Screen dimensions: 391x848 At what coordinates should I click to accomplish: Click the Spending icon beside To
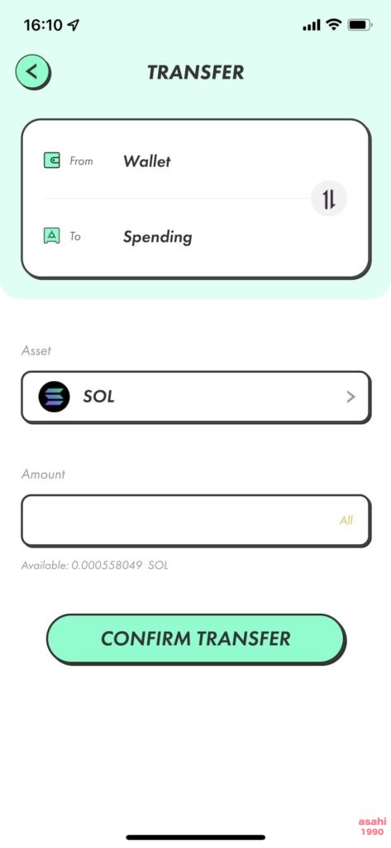point(52,236)
